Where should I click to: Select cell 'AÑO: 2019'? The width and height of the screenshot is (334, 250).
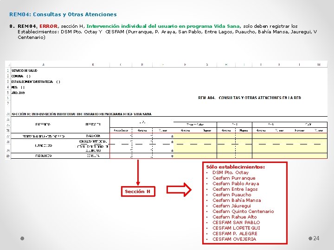tap(18, 93)
